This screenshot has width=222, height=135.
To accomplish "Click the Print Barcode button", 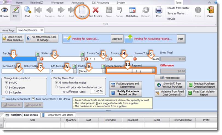I will point(170,78).
